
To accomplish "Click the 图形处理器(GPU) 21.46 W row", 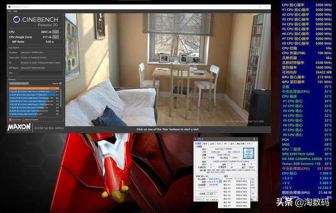I will (307, 193).
